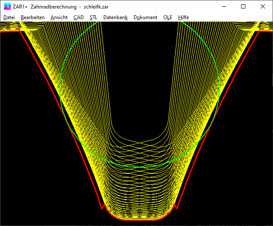Click the red tooth contour at the bottom
The height and width of the screenshot is (226, 273).
click(x=139, y=220)
